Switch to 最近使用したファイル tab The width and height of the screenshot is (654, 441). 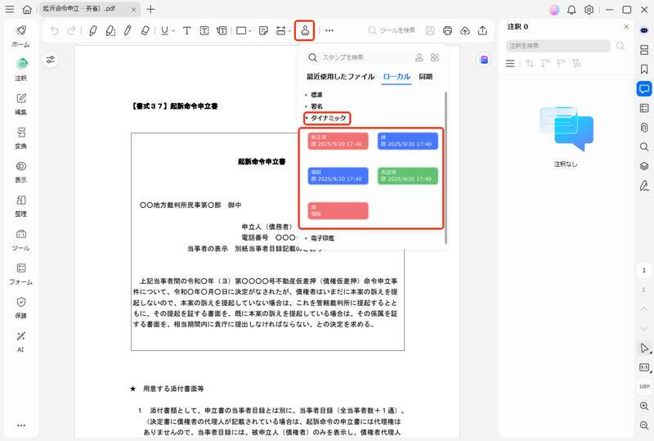point(340,77)
